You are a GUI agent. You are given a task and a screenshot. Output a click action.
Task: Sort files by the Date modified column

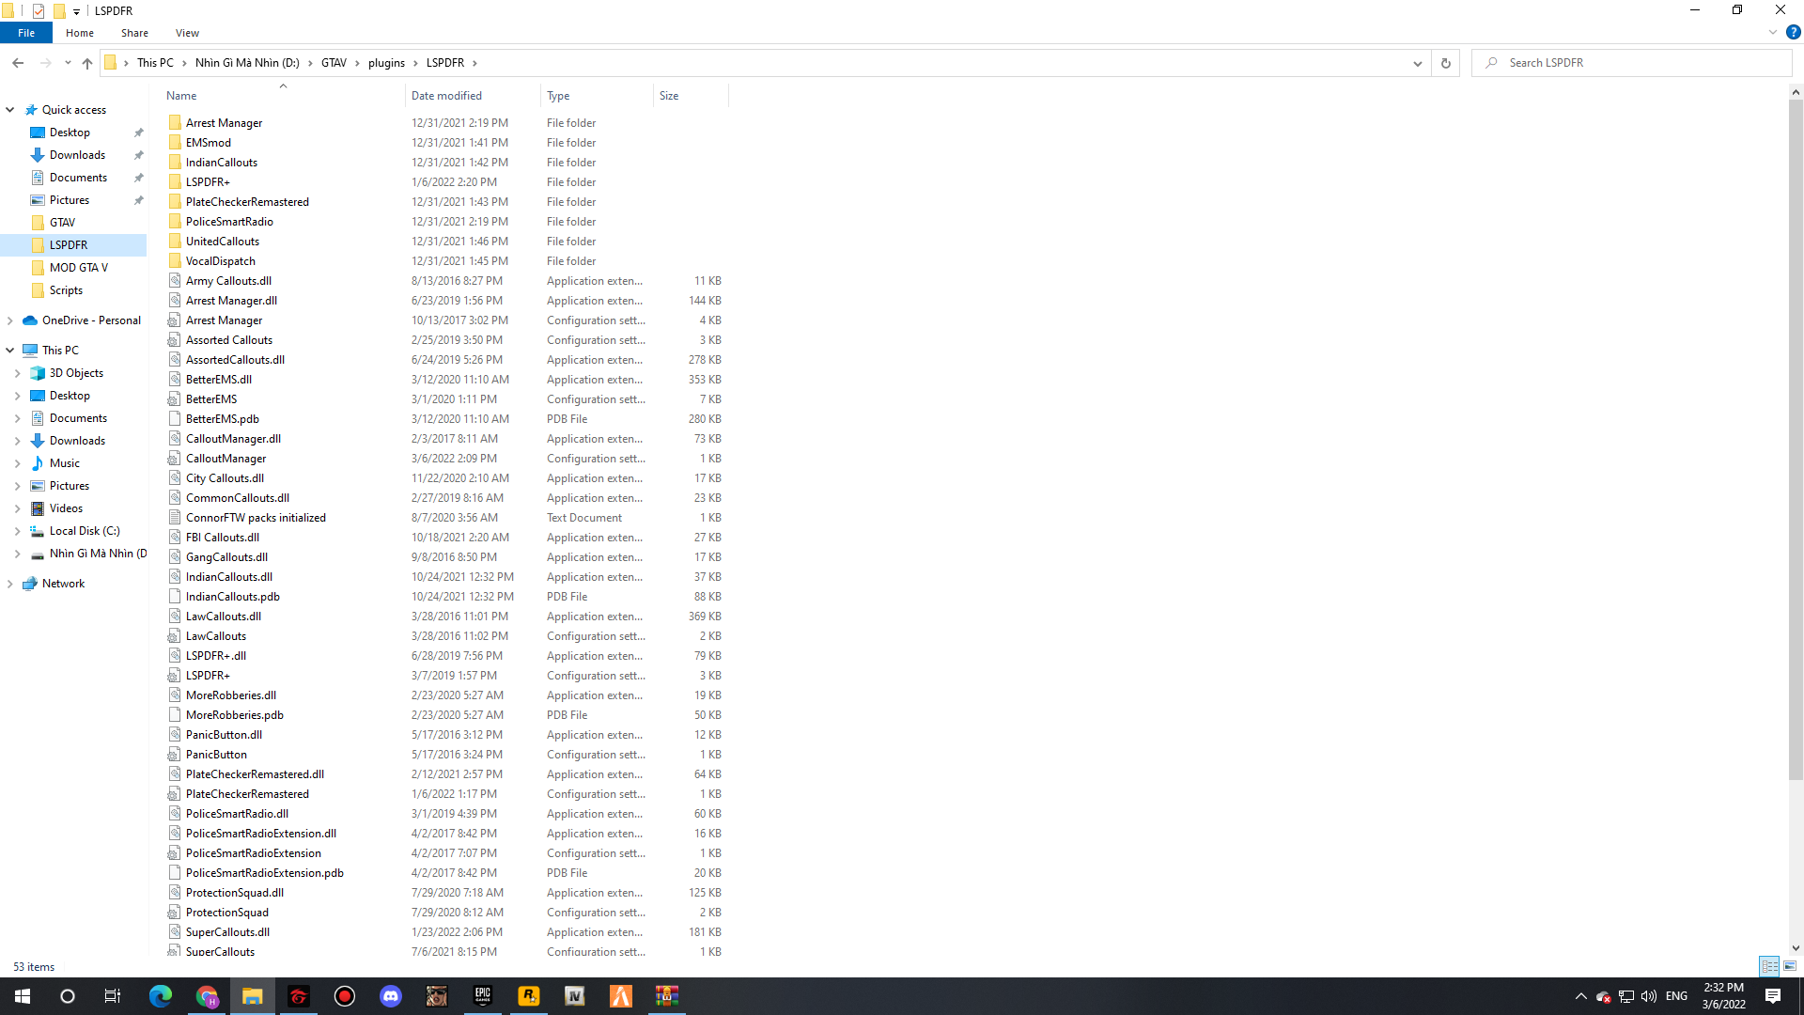[446, 96]
